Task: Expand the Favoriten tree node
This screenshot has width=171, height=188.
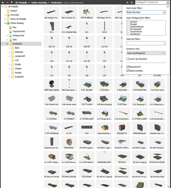Action: point(5,15)
